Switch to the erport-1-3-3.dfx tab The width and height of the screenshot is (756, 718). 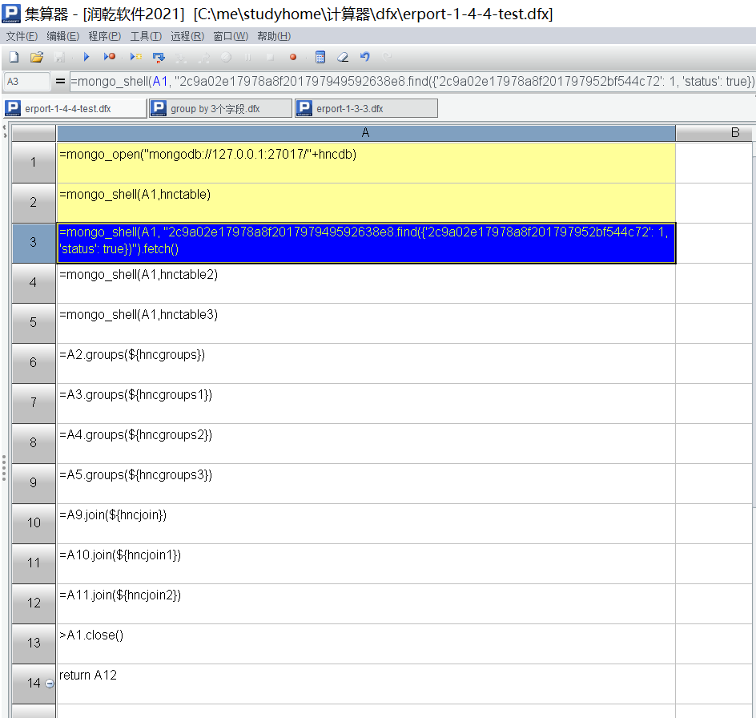click(x=367, y=108)
